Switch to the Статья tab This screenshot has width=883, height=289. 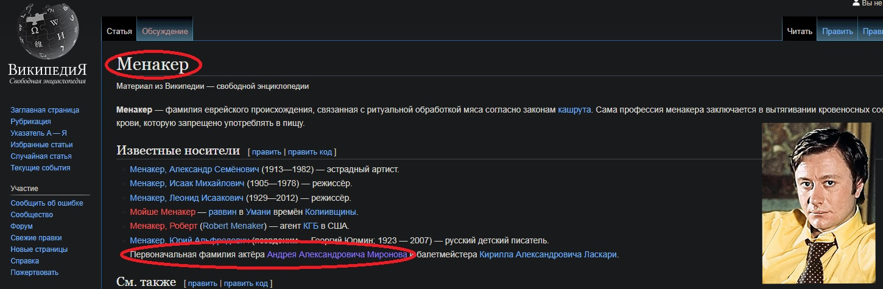[119, 31]
